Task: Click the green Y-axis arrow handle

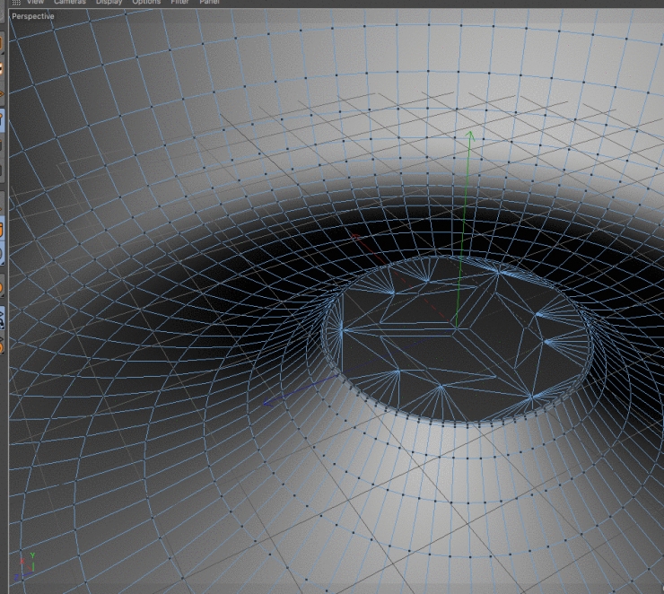Action: coord(469,136)
